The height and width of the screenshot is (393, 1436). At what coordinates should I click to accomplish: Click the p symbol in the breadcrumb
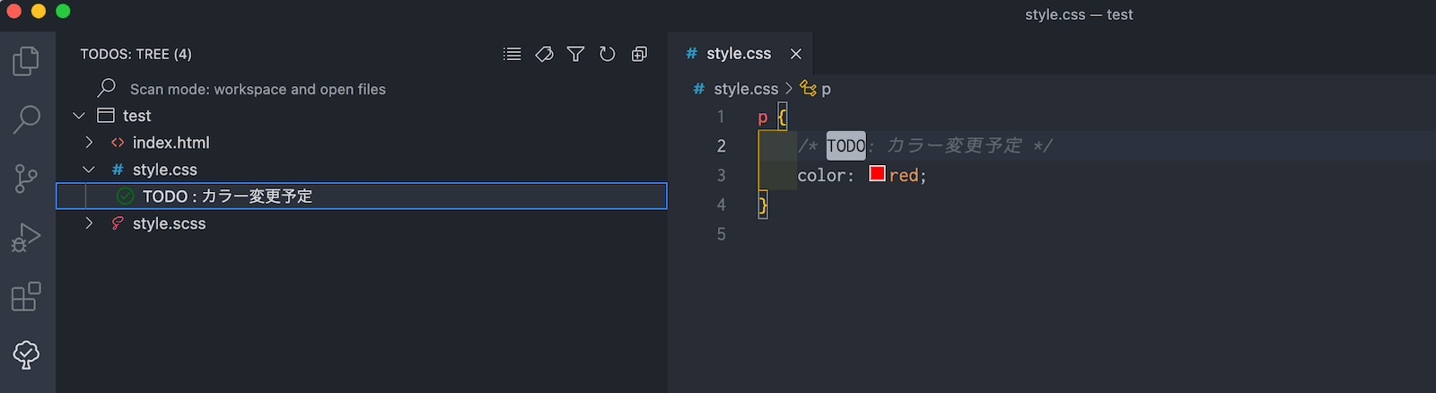coord(826,89)
